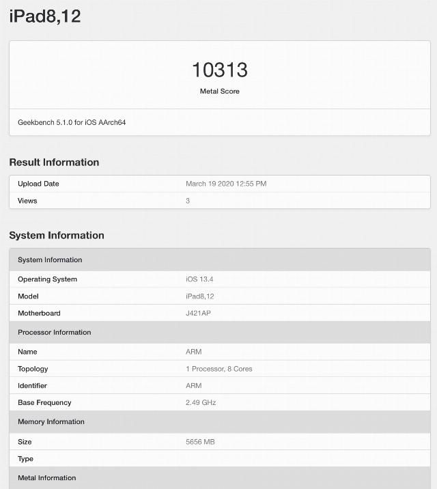Click the iPad8,12 page title
Screen dimensions: 437x489
click(x=45, y=16)
